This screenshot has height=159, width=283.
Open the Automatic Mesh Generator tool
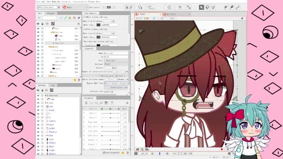(x=151, y=8)
